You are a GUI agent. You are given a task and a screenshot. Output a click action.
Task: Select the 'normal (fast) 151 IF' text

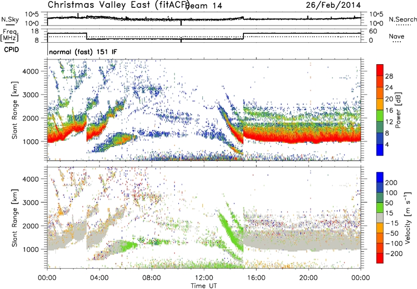[x=83, y=52]
